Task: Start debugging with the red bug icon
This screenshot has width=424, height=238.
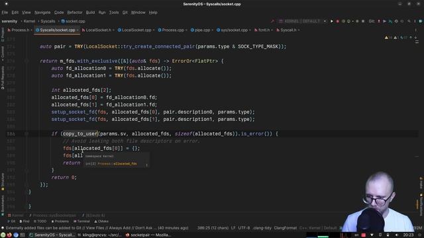Action: click(x=337, y=21)
